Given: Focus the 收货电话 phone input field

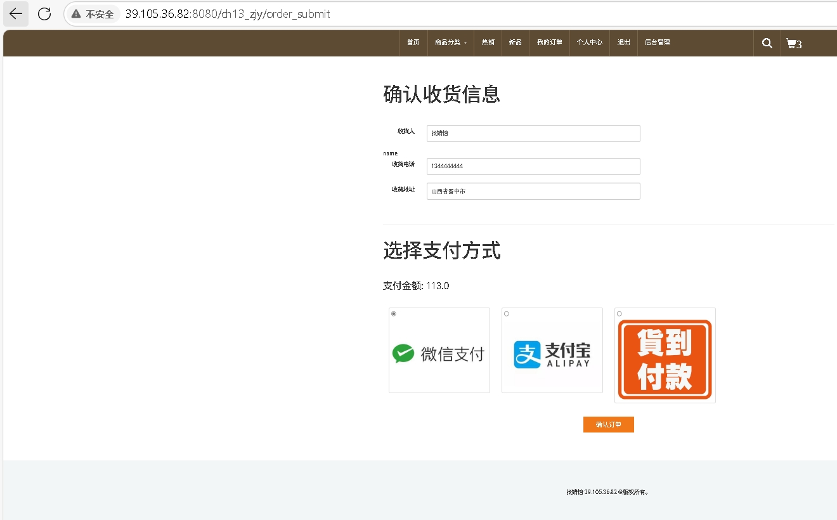Looking at the screenshot, I should [533, 166].
